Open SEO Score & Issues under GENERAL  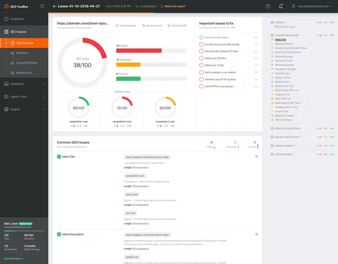(285, 26)
